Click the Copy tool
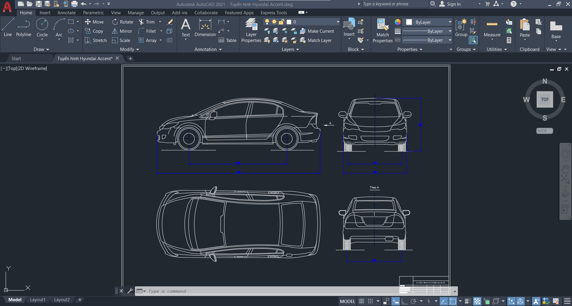This screenshot has width=572, height=306. pyautogui.click(x=94, y=31)
